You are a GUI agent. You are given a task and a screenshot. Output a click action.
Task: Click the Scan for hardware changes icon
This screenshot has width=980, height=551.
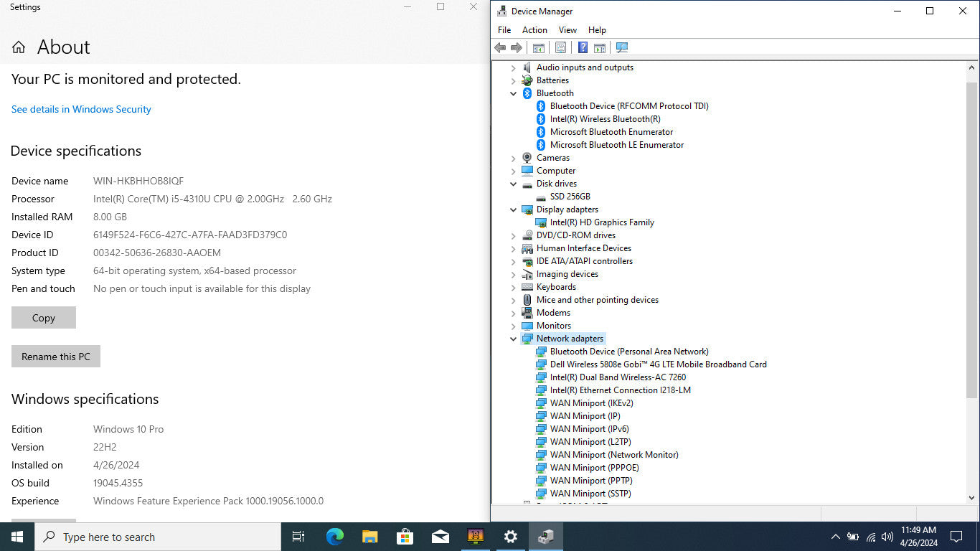(x=622, y=47)
